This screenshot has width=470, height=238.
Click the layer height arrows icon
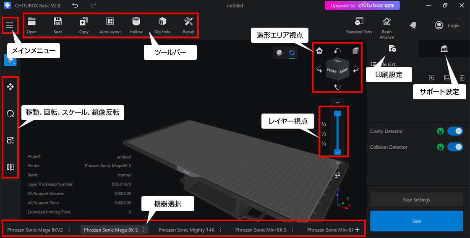pyautogui.click(x=337, y=176)
